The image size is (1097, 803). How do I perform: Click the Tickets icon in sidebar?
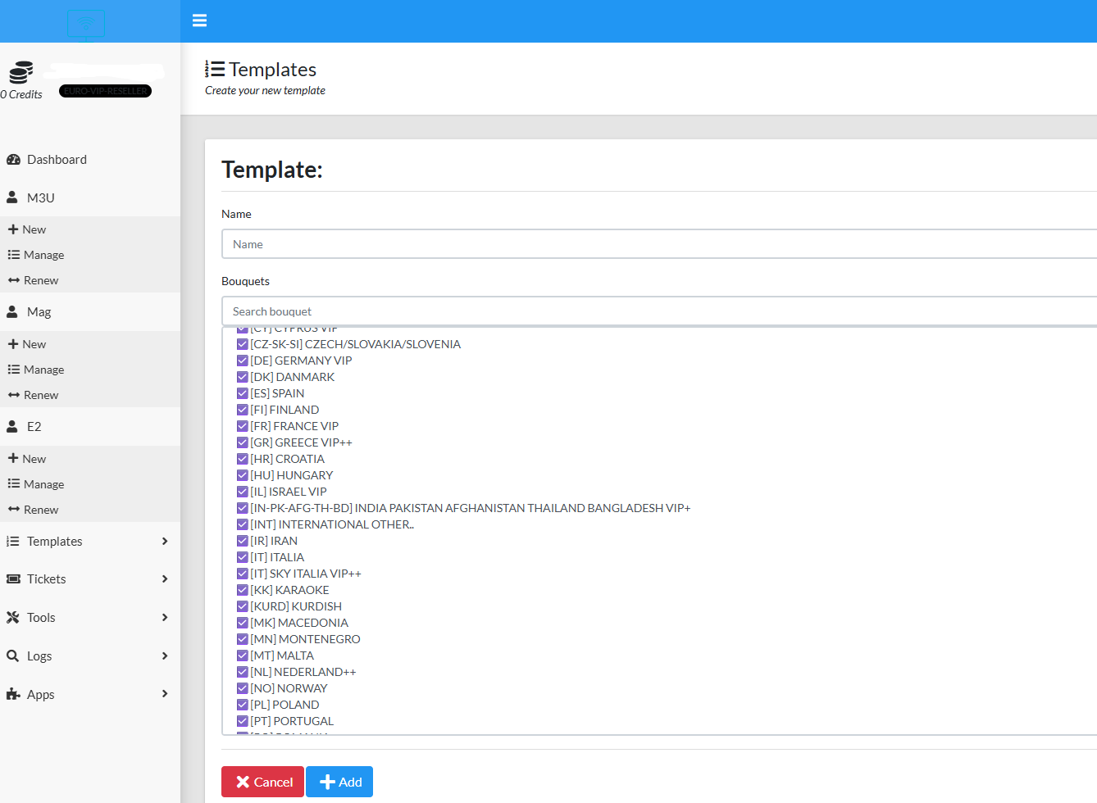[13, 579]
